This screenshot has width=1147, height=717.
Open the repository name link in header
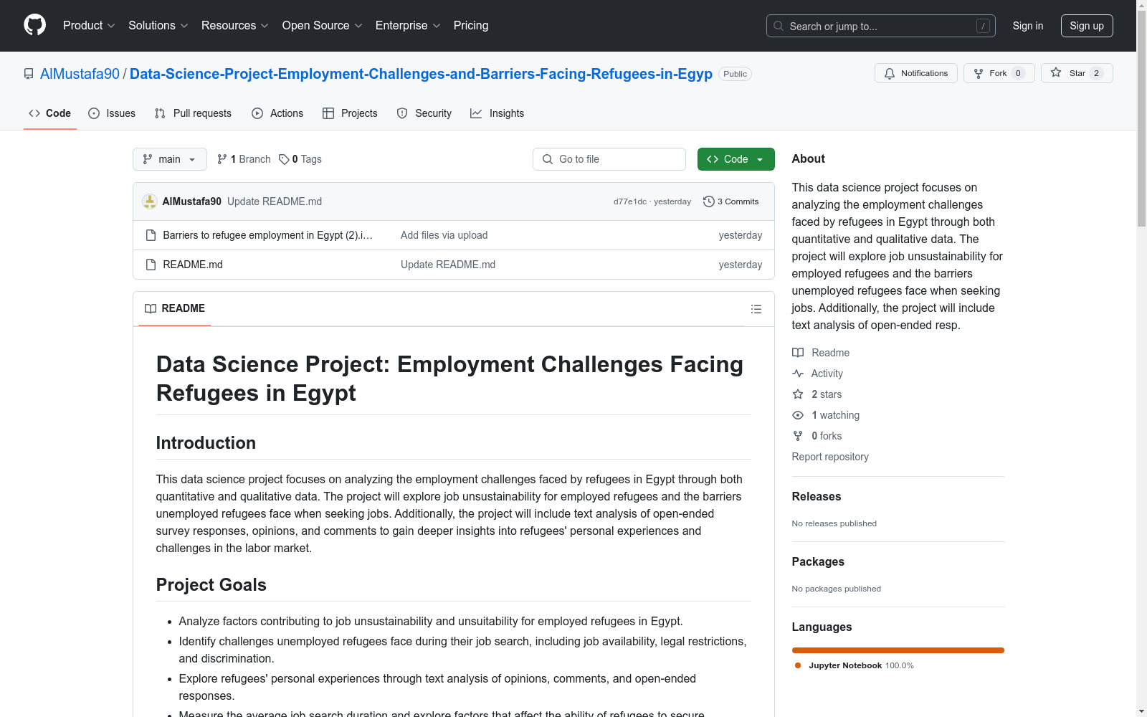pyautogui.click(x=421, y=74)
